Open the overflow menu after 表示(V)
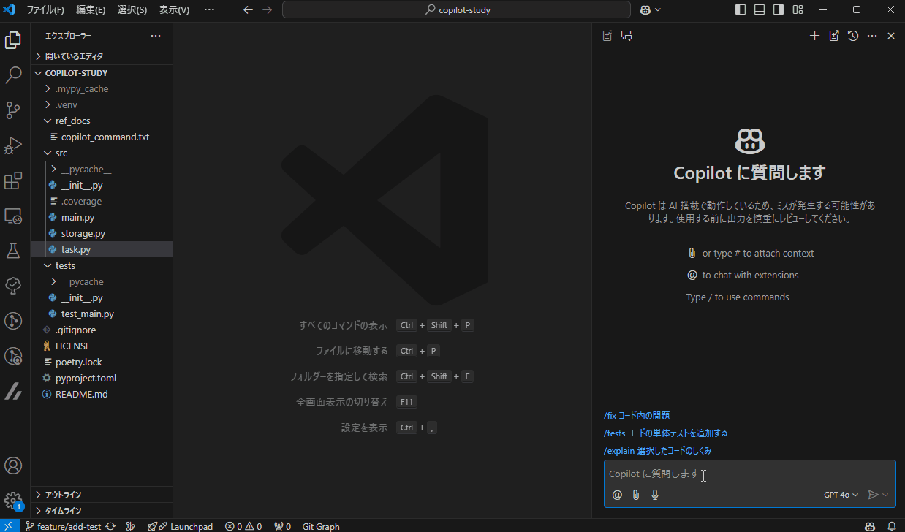905x532 pixels. (x=209, y=10)
